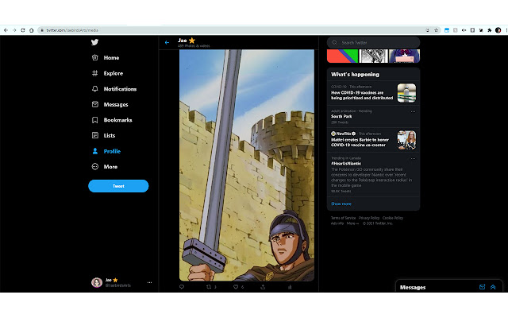The image size is (508, 318).
Task: Open the colorful red-green media thumbnail
Action: tap(342, 56)
